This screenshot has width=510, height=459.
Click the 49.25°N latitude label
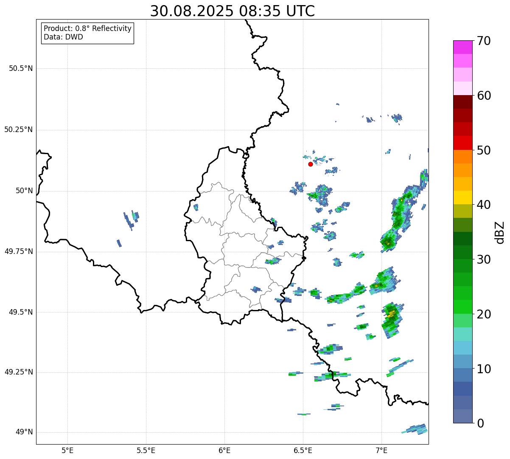tap(19, 372)
